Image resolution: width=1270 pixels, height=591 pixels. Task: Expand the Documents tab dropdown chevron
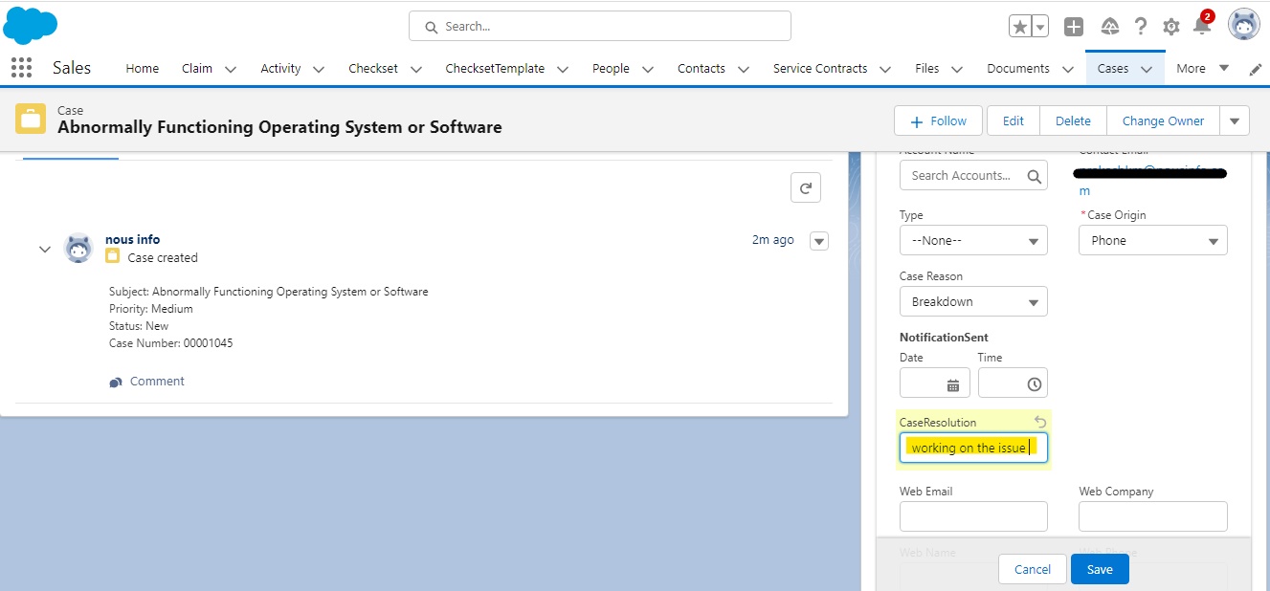click(x=1068, y=69)
